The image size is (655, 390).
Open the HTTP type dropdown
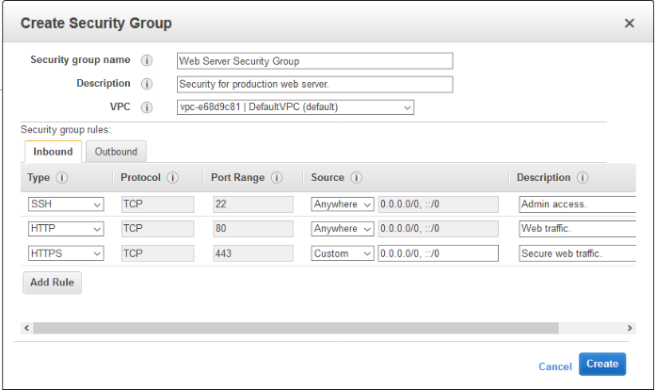pos(66,229)
